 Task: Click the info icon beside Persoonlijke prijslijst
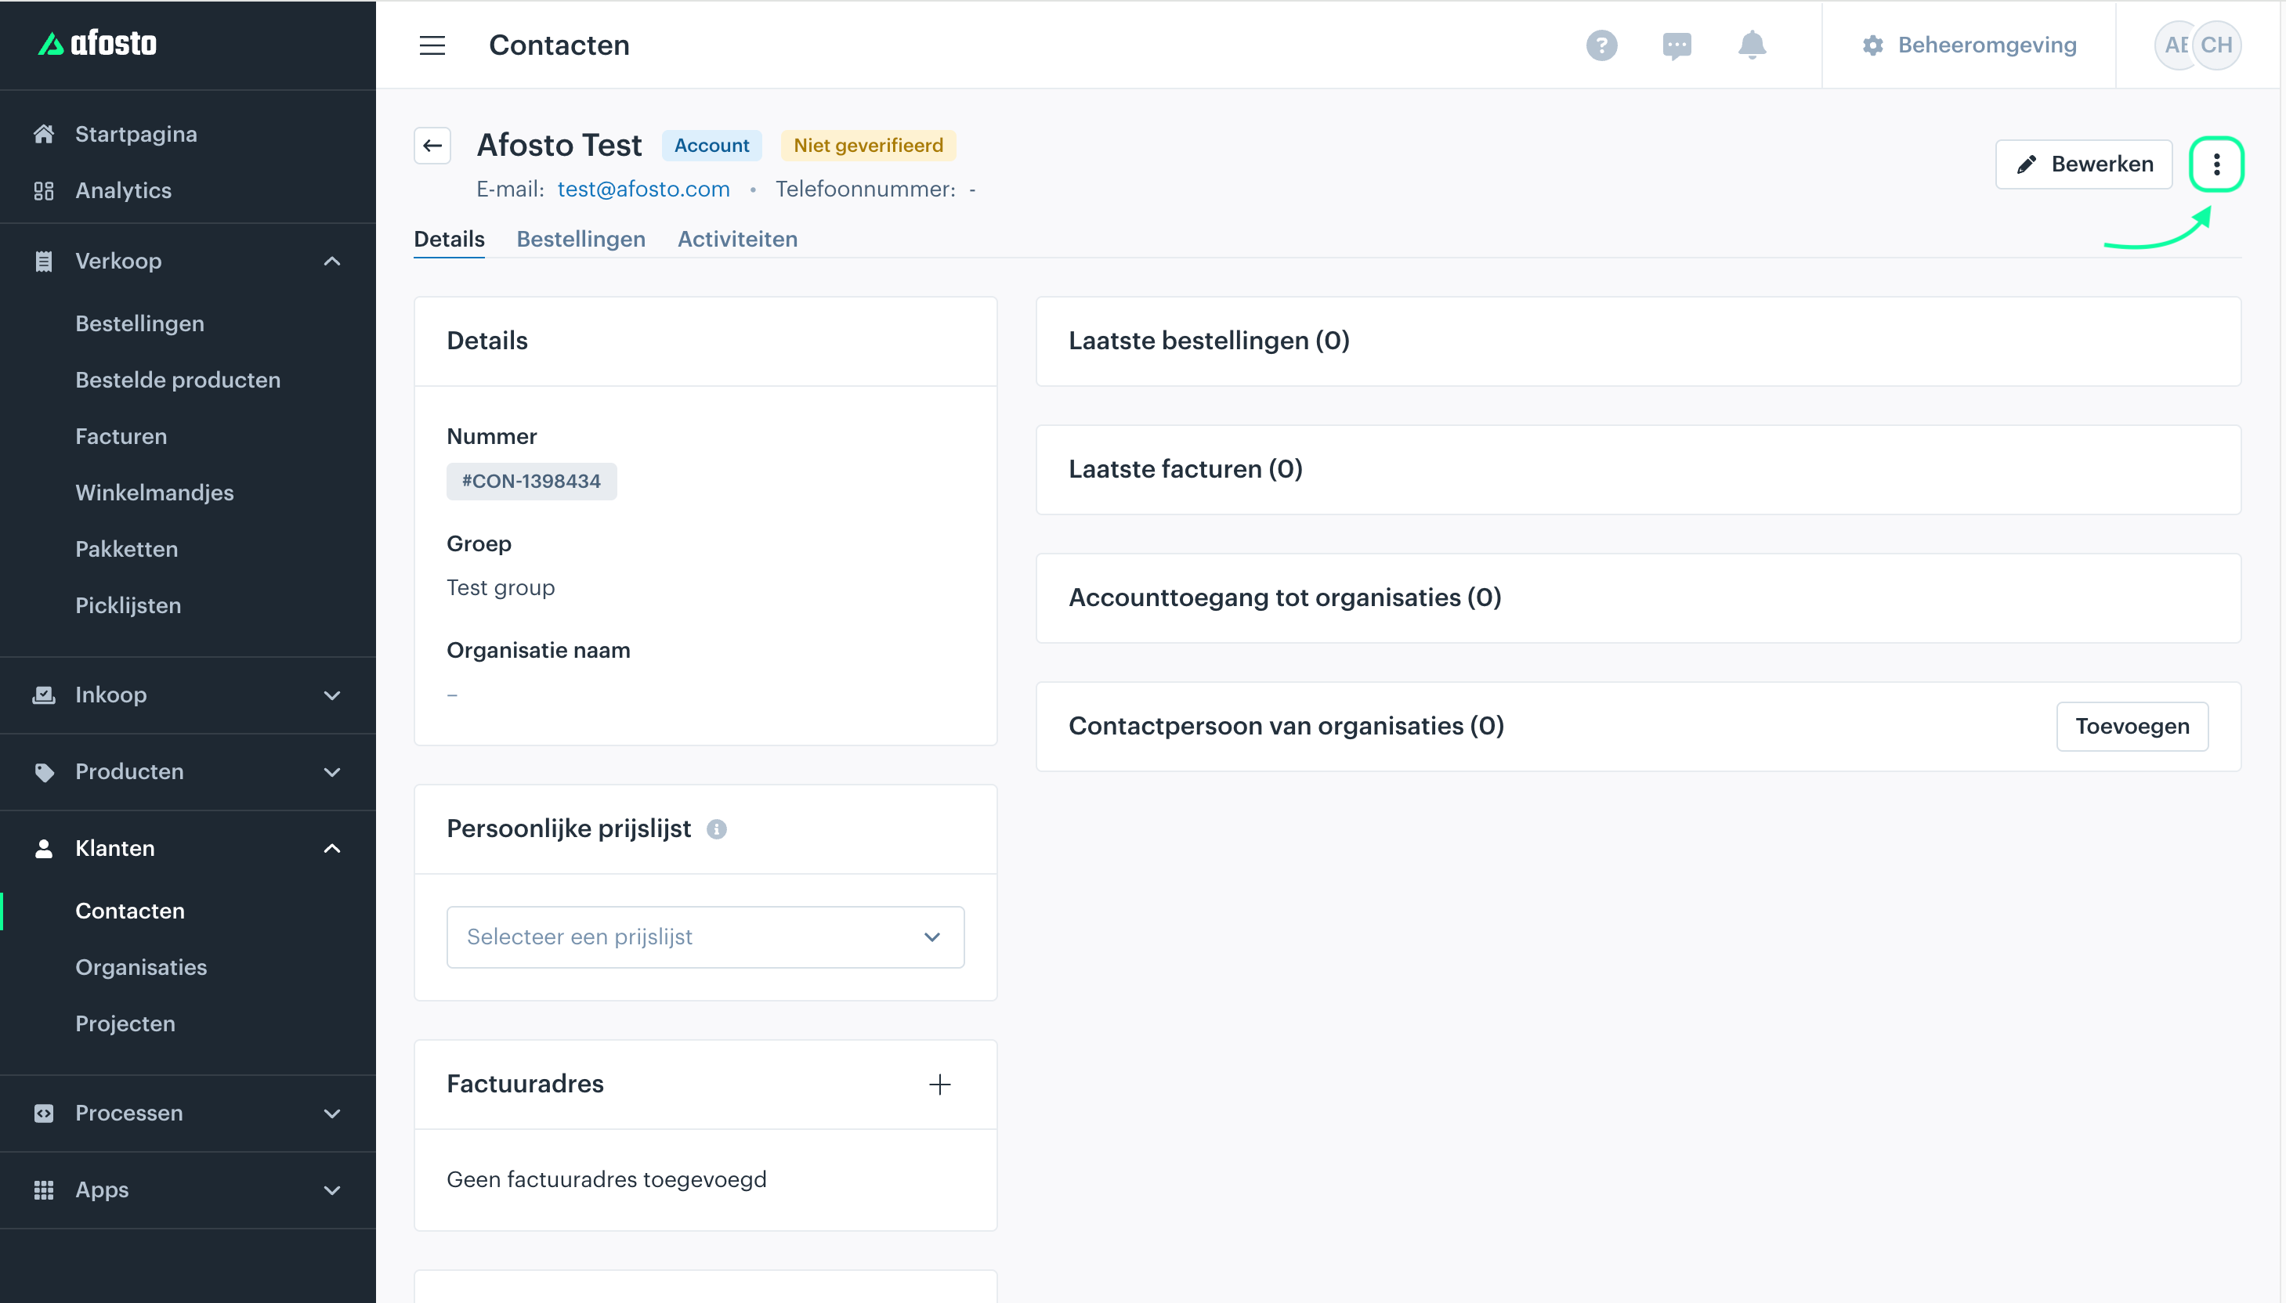(717, 829)
